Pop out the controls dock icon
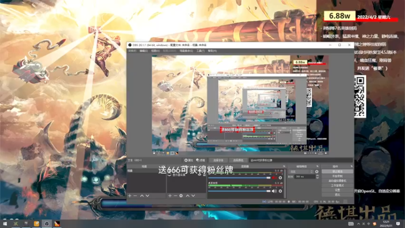Viewport: 405px width, 228px height. tap(351, 166)
